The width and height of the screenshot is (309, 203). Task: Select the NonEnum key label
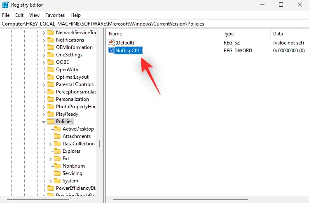[x=73, y=166]
